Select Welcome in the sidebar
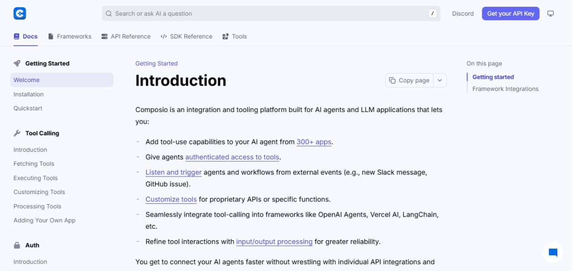 [62, 80]
